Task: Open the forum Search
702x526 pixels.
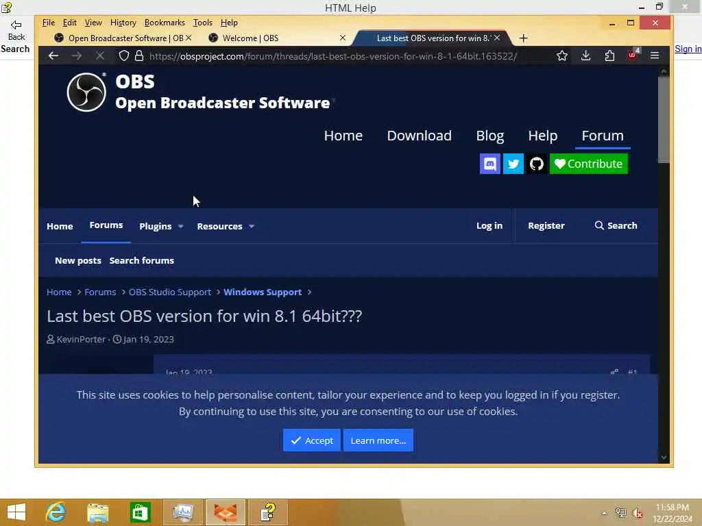Action: tap(616, 225)
